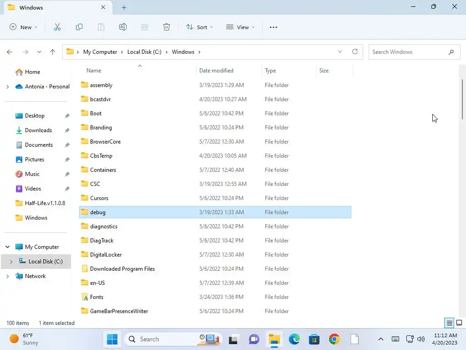This screenshot has height=350, width=466.
Task: Open the New item dropdown
Action: point(24,27)
